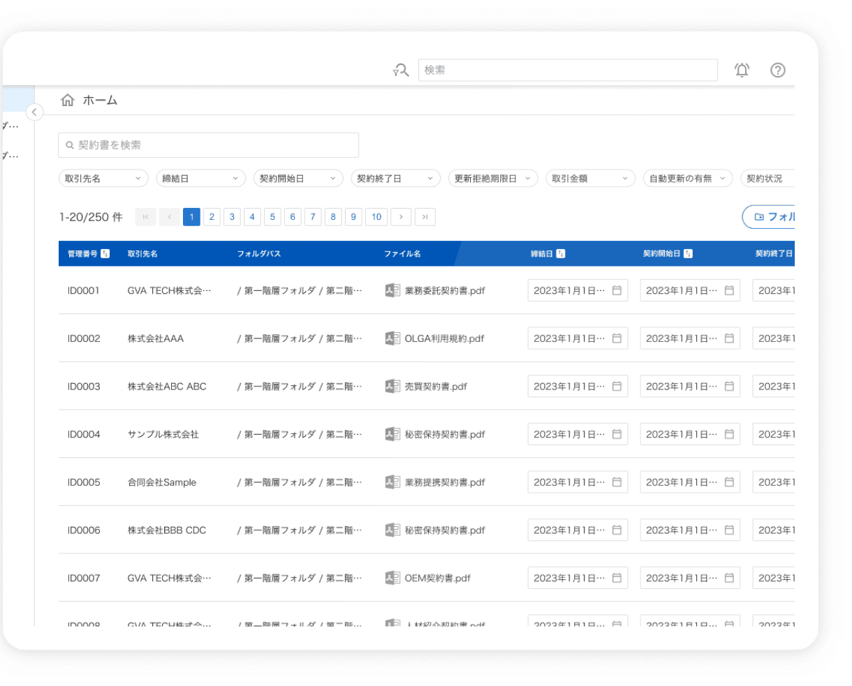Select page 10 in pagination

click(x=376, y=217)
